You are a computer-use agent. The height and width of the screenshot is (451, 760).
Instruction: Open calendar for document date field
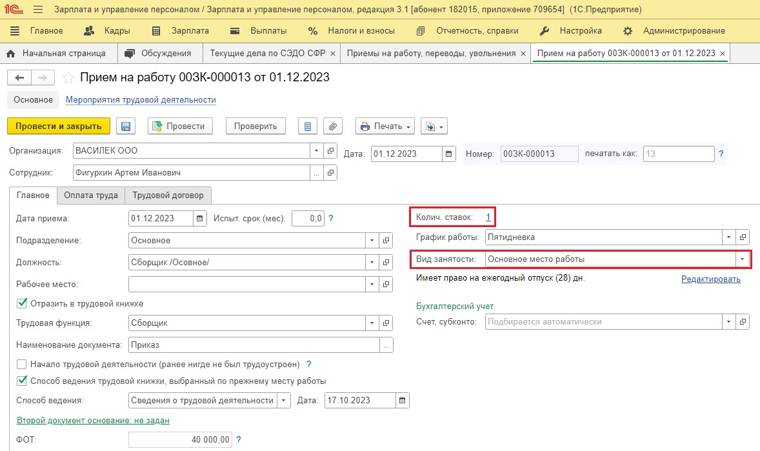pos(449,154)
